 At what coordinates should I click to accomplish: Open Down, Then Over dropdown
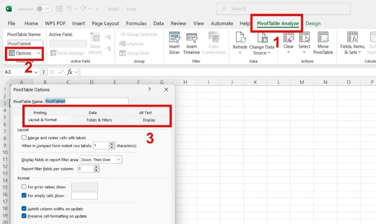[119, 159]
